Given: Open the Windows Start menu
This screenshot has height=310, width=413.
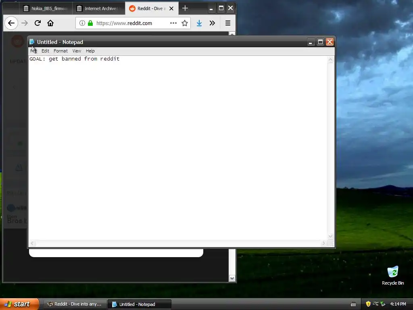Looking at the screenshot, I should (19, 304).
